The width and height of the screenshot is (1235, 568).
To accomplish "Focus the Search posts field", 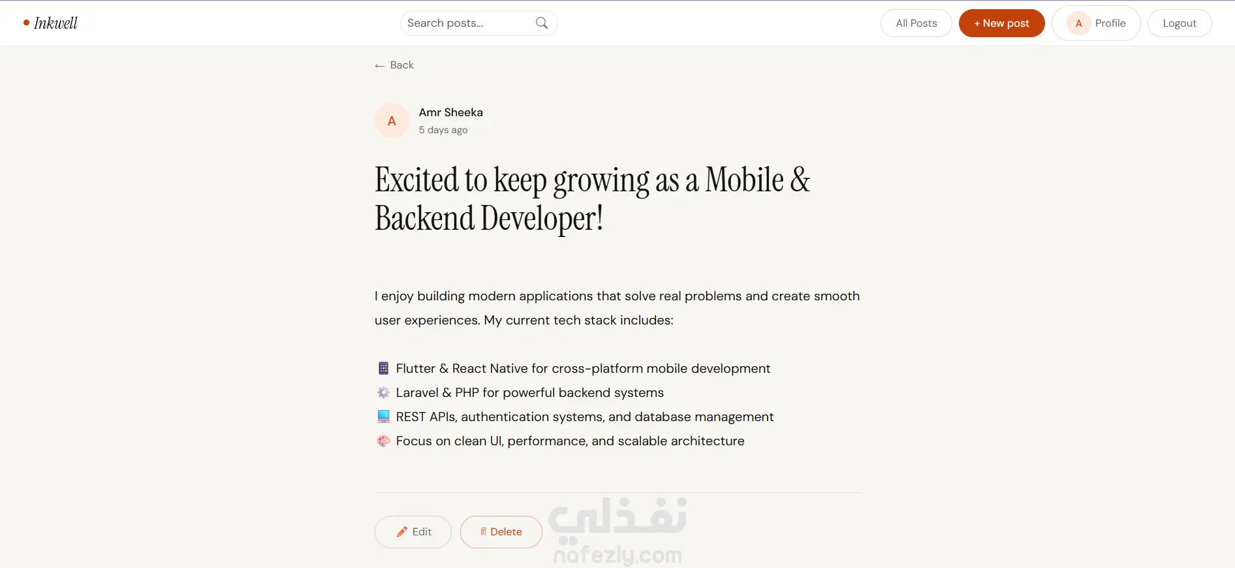I will [478, 23].
